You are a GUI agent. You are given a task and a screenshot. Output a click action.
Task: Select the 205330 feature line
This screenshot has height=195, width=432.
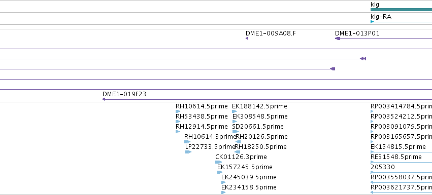point(401,172)
